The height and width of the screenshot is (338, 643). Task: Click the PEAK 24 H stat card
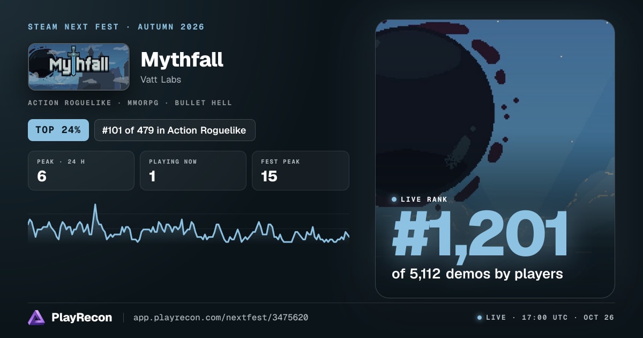[81, 171]
